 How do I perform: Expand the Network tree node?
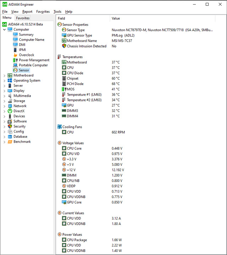pos(4,106)
